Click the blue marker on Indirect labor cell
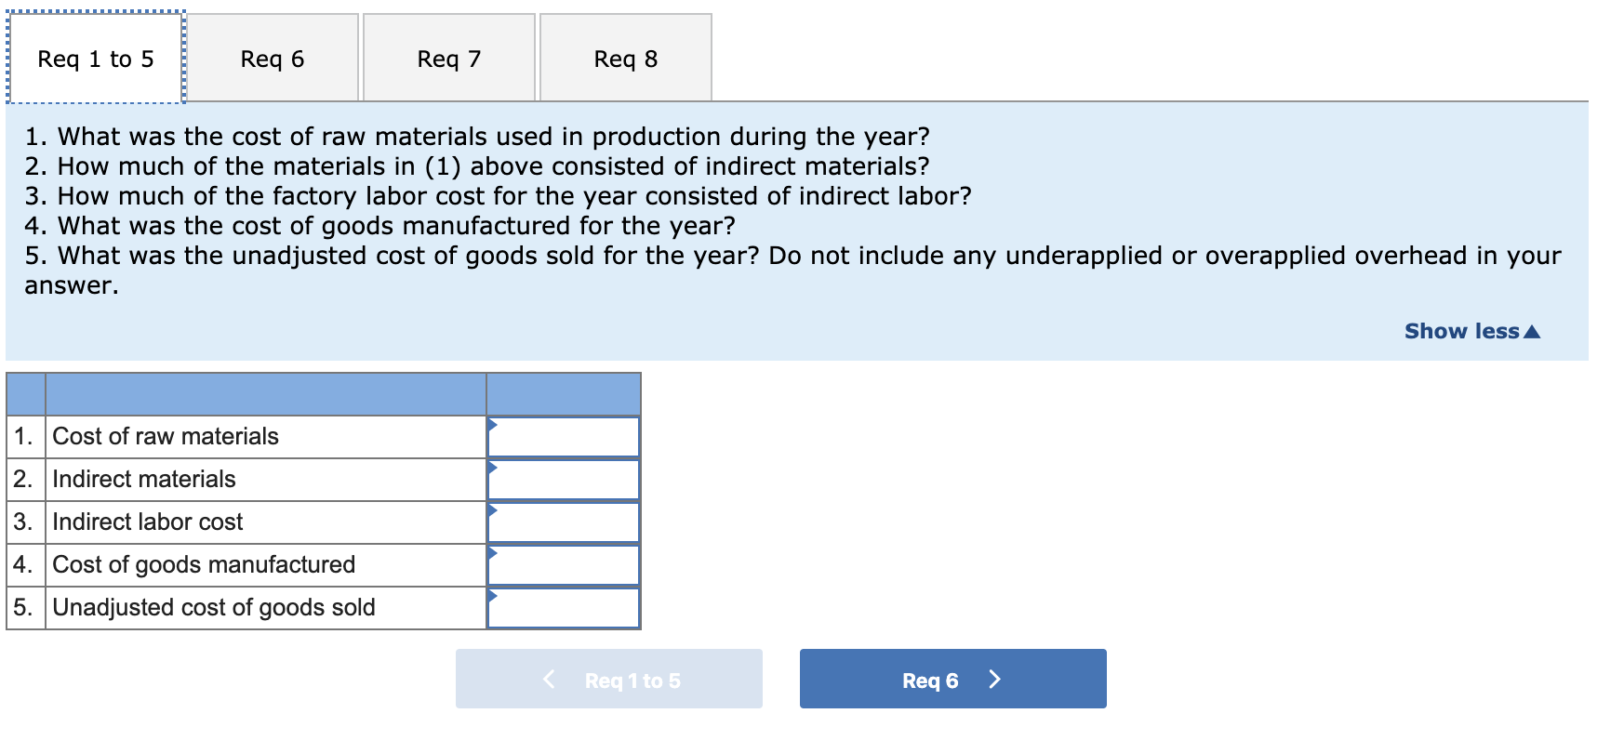The image size is (1624, 740). (x=493, y=510)
